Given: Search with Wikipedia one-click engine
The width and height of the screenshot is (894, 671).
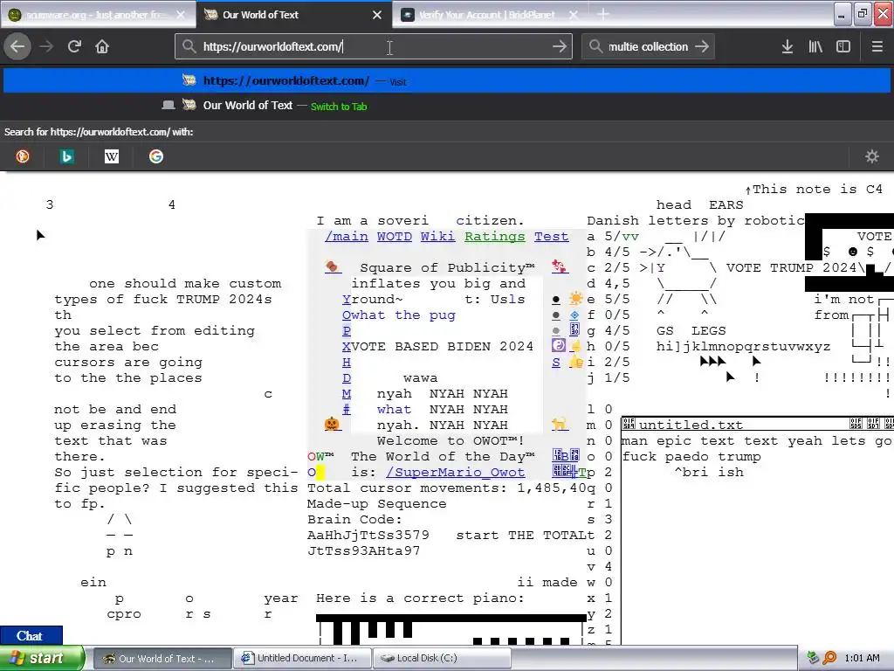Looking at the screenshot, I should coord(112,156).
